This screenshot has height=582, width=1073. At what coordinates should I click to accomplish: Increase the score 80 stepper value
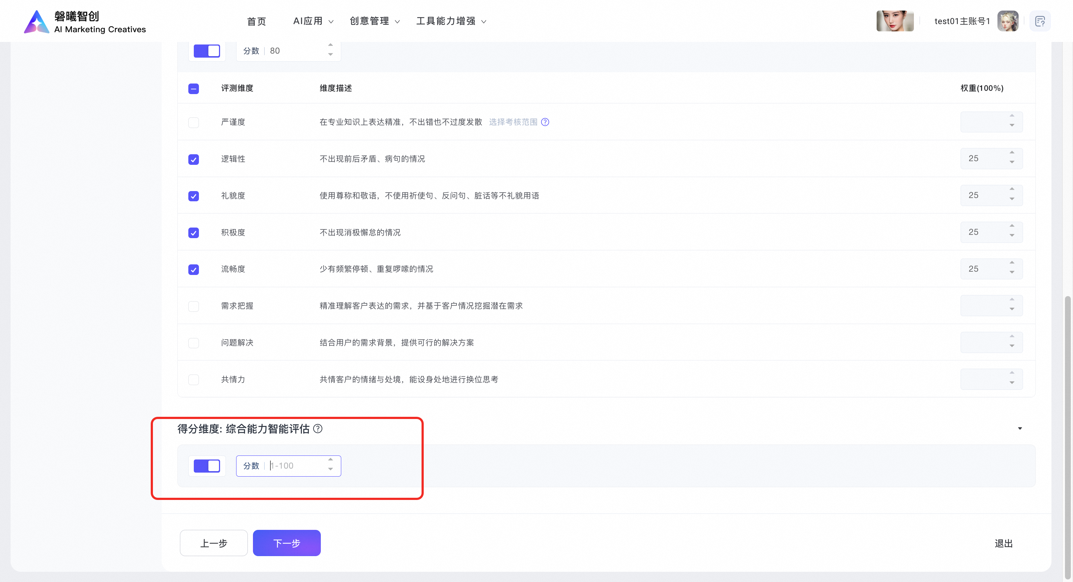coord(330,45)
